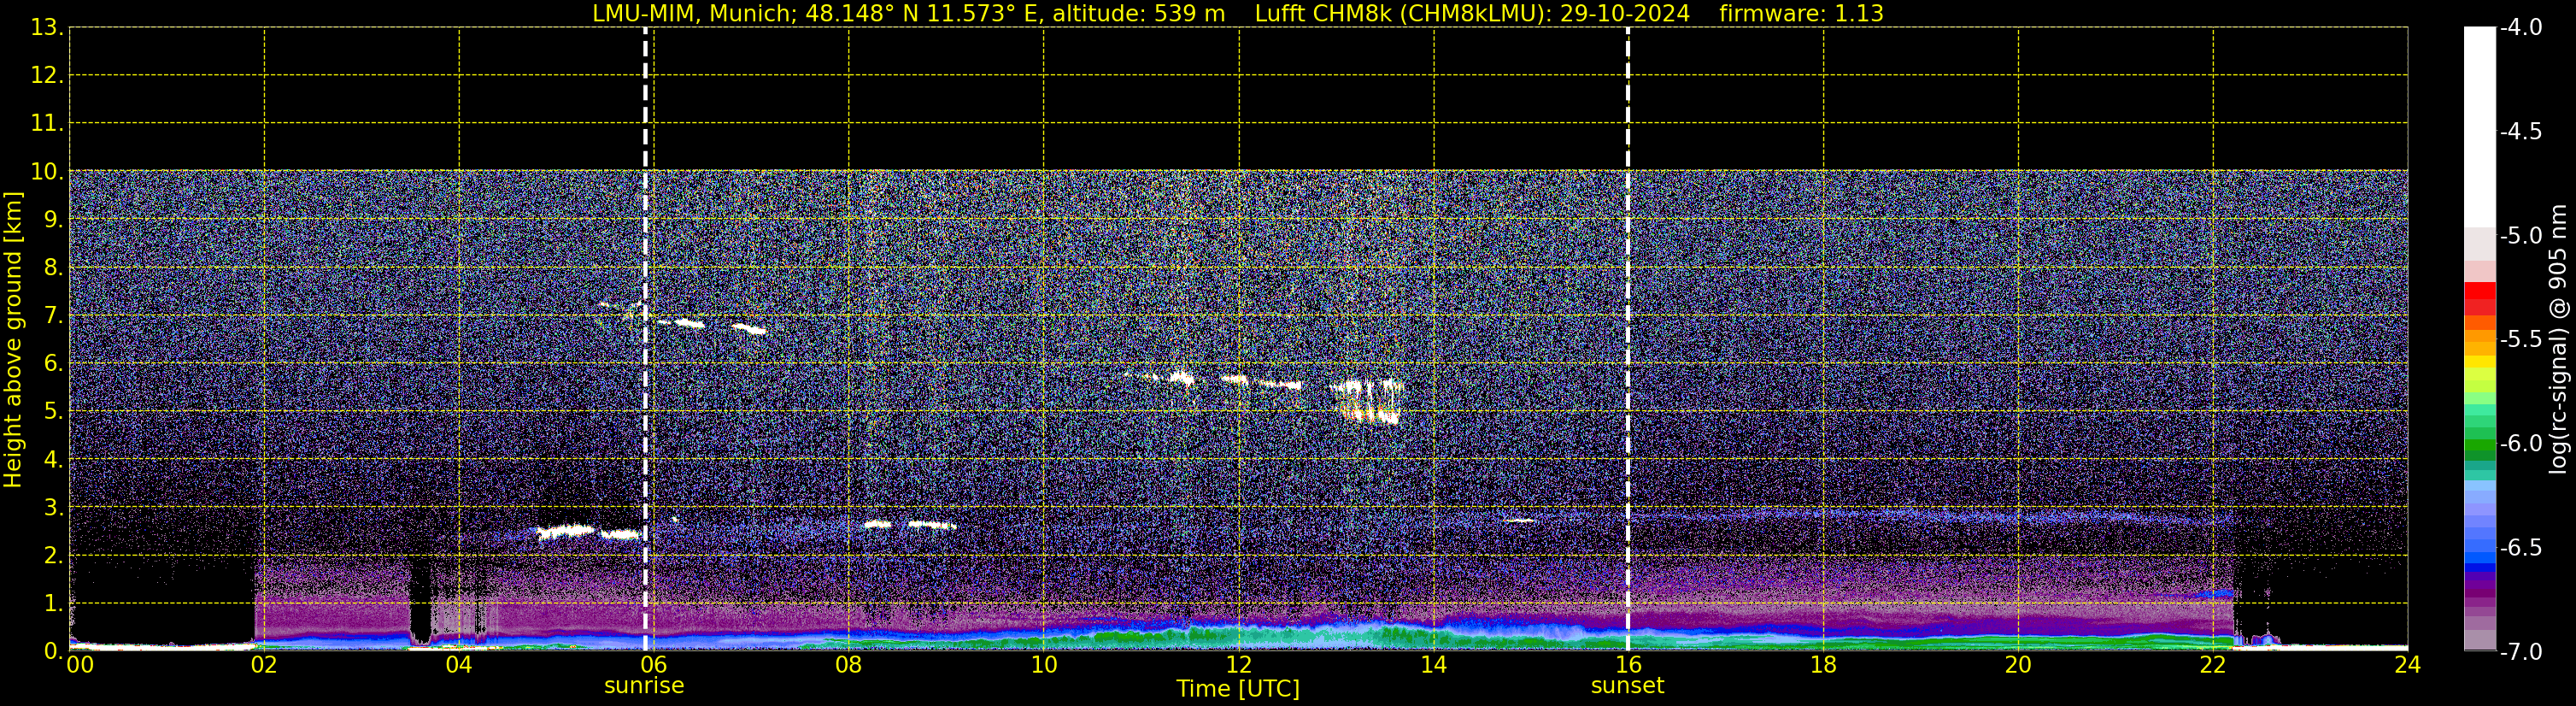This screenshot has width=2576, height=706.
Task: Click the time-axis tick label '16'
Action: click(x=1629, y=665)
